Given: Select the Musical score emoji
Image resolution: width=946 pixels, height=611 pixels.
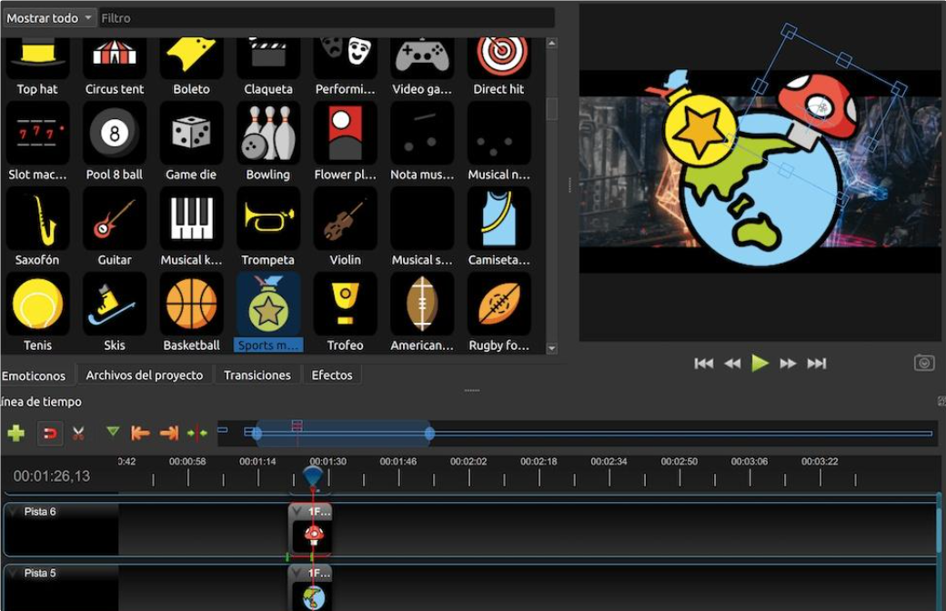Looking at the screenshot, I should pyautogui.click(x=422, y=227).
